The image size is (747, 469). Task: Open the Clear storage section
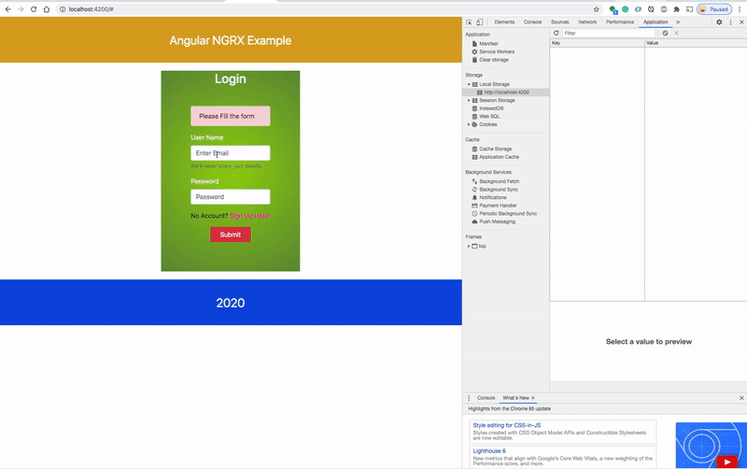point(494,60)
